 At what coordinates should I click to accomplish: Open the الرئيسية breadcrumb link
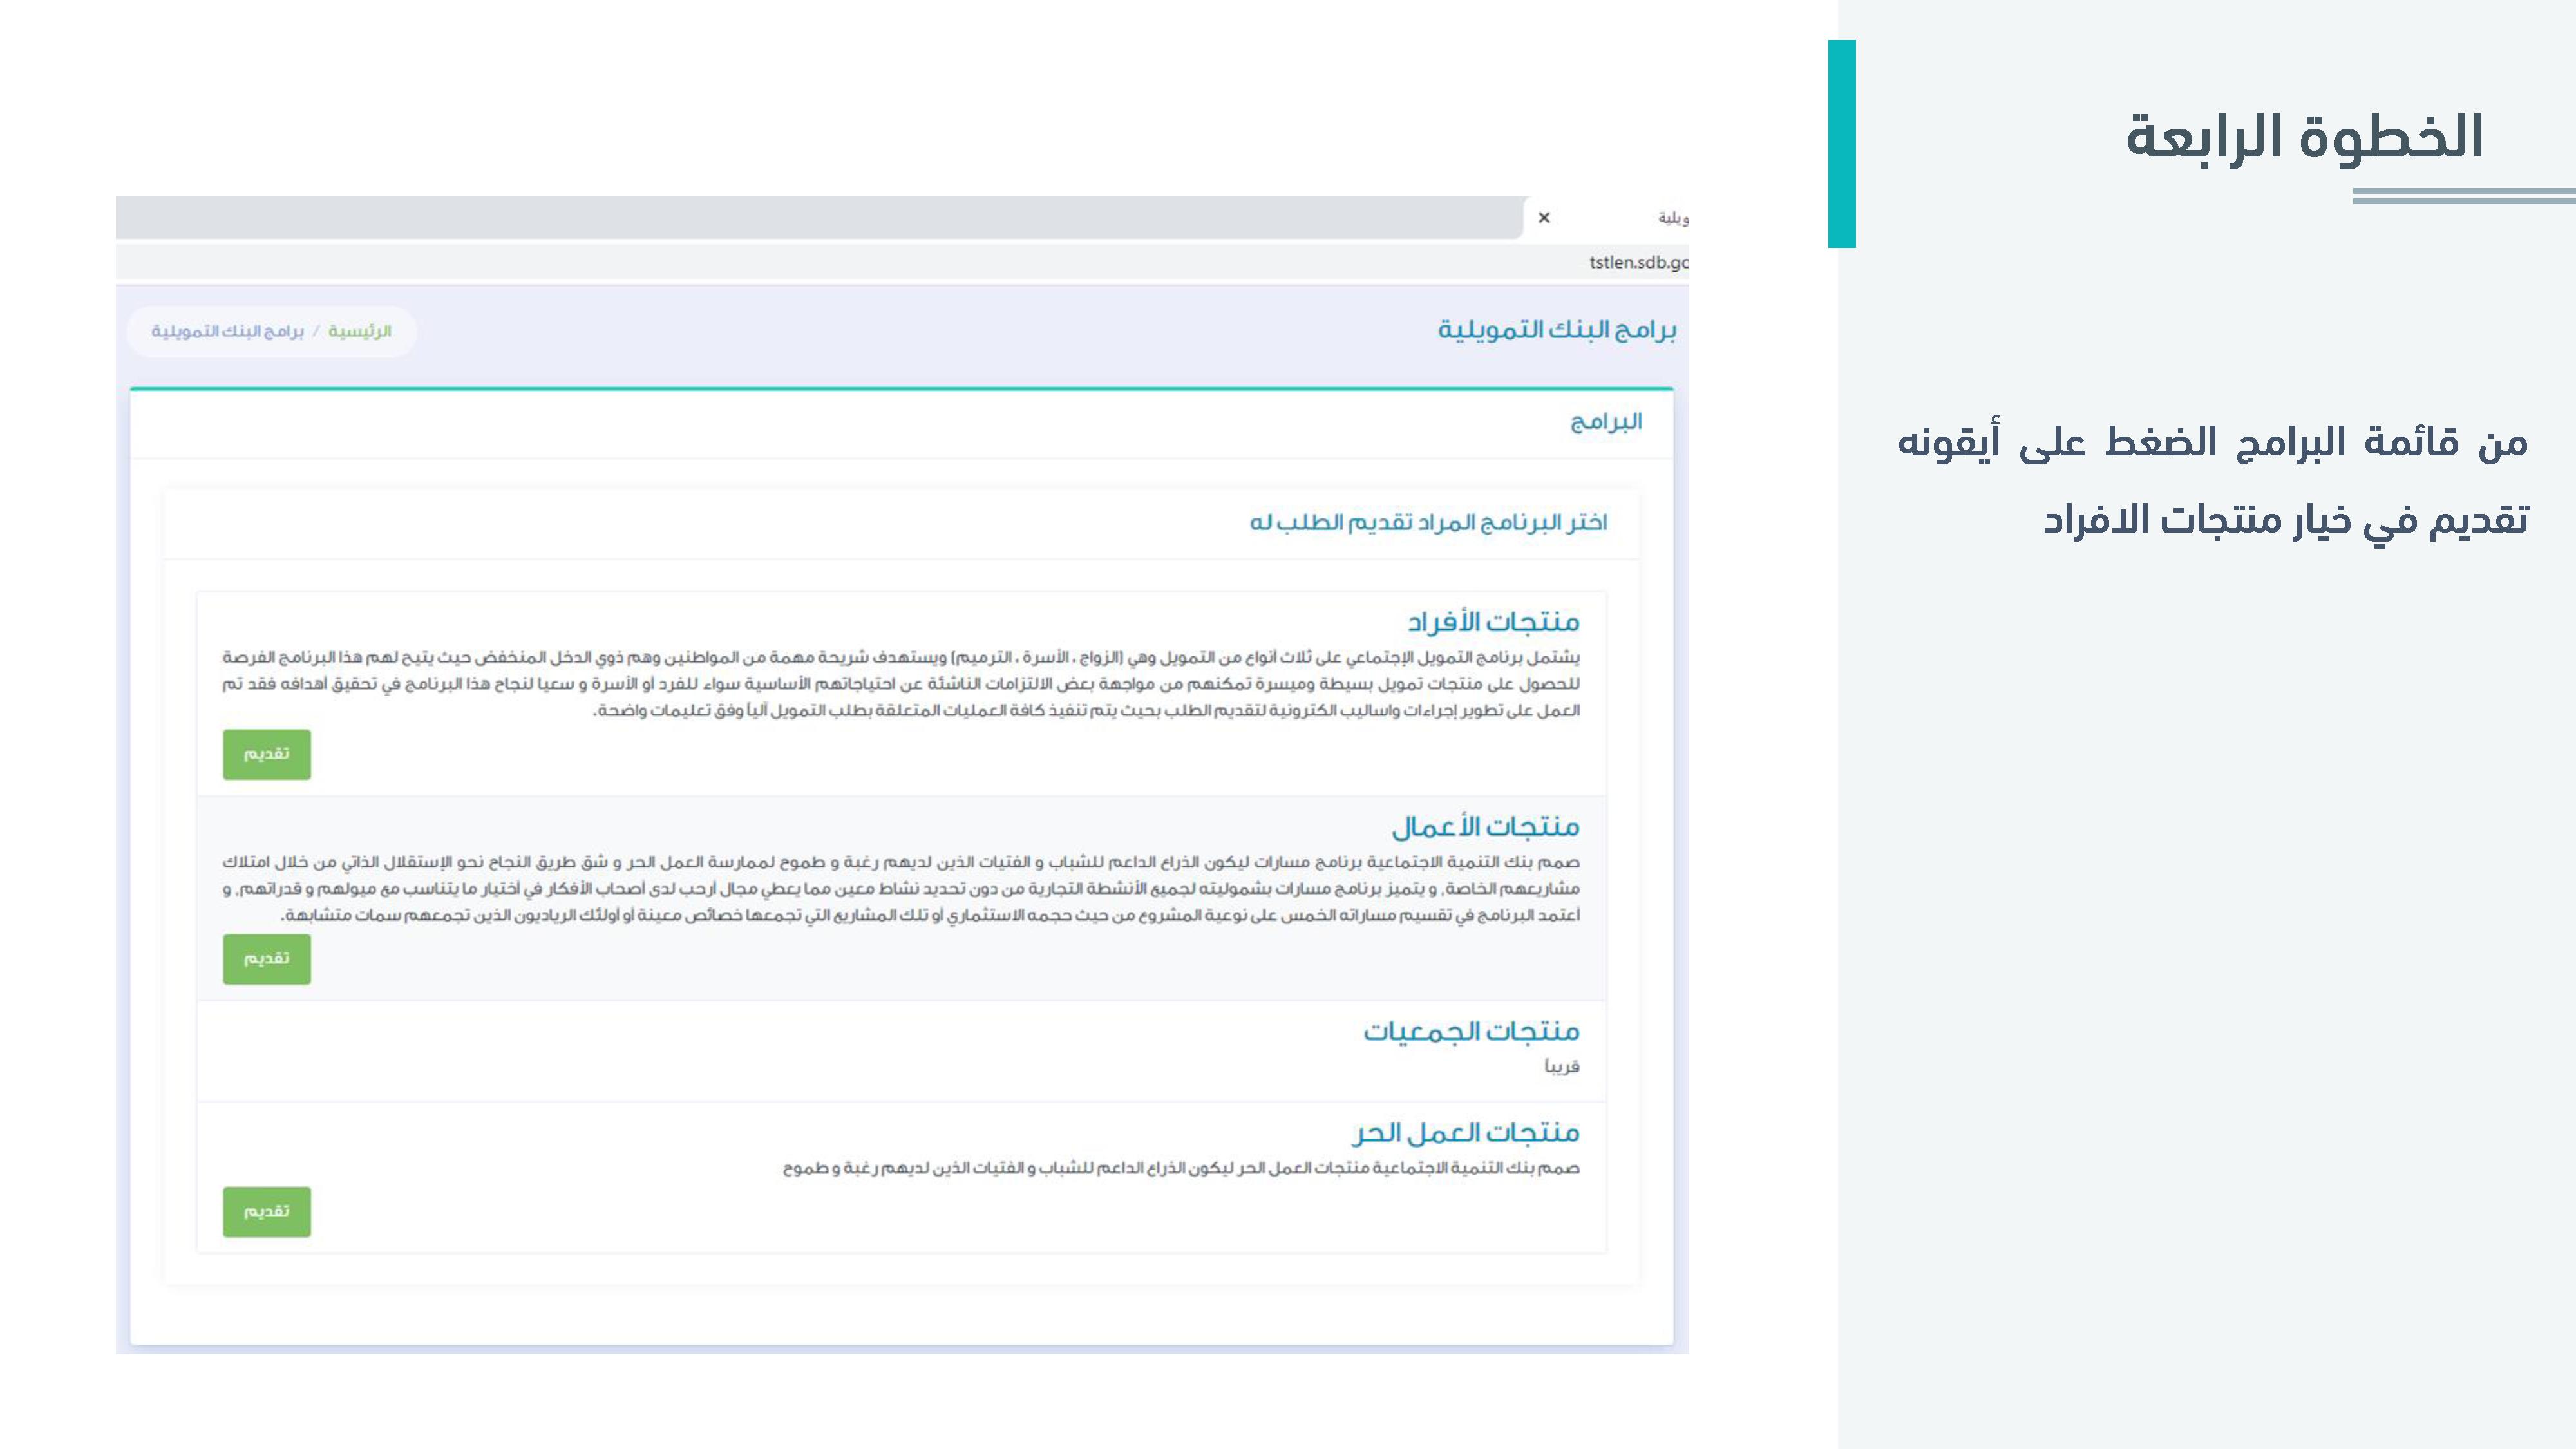[360, 331]
